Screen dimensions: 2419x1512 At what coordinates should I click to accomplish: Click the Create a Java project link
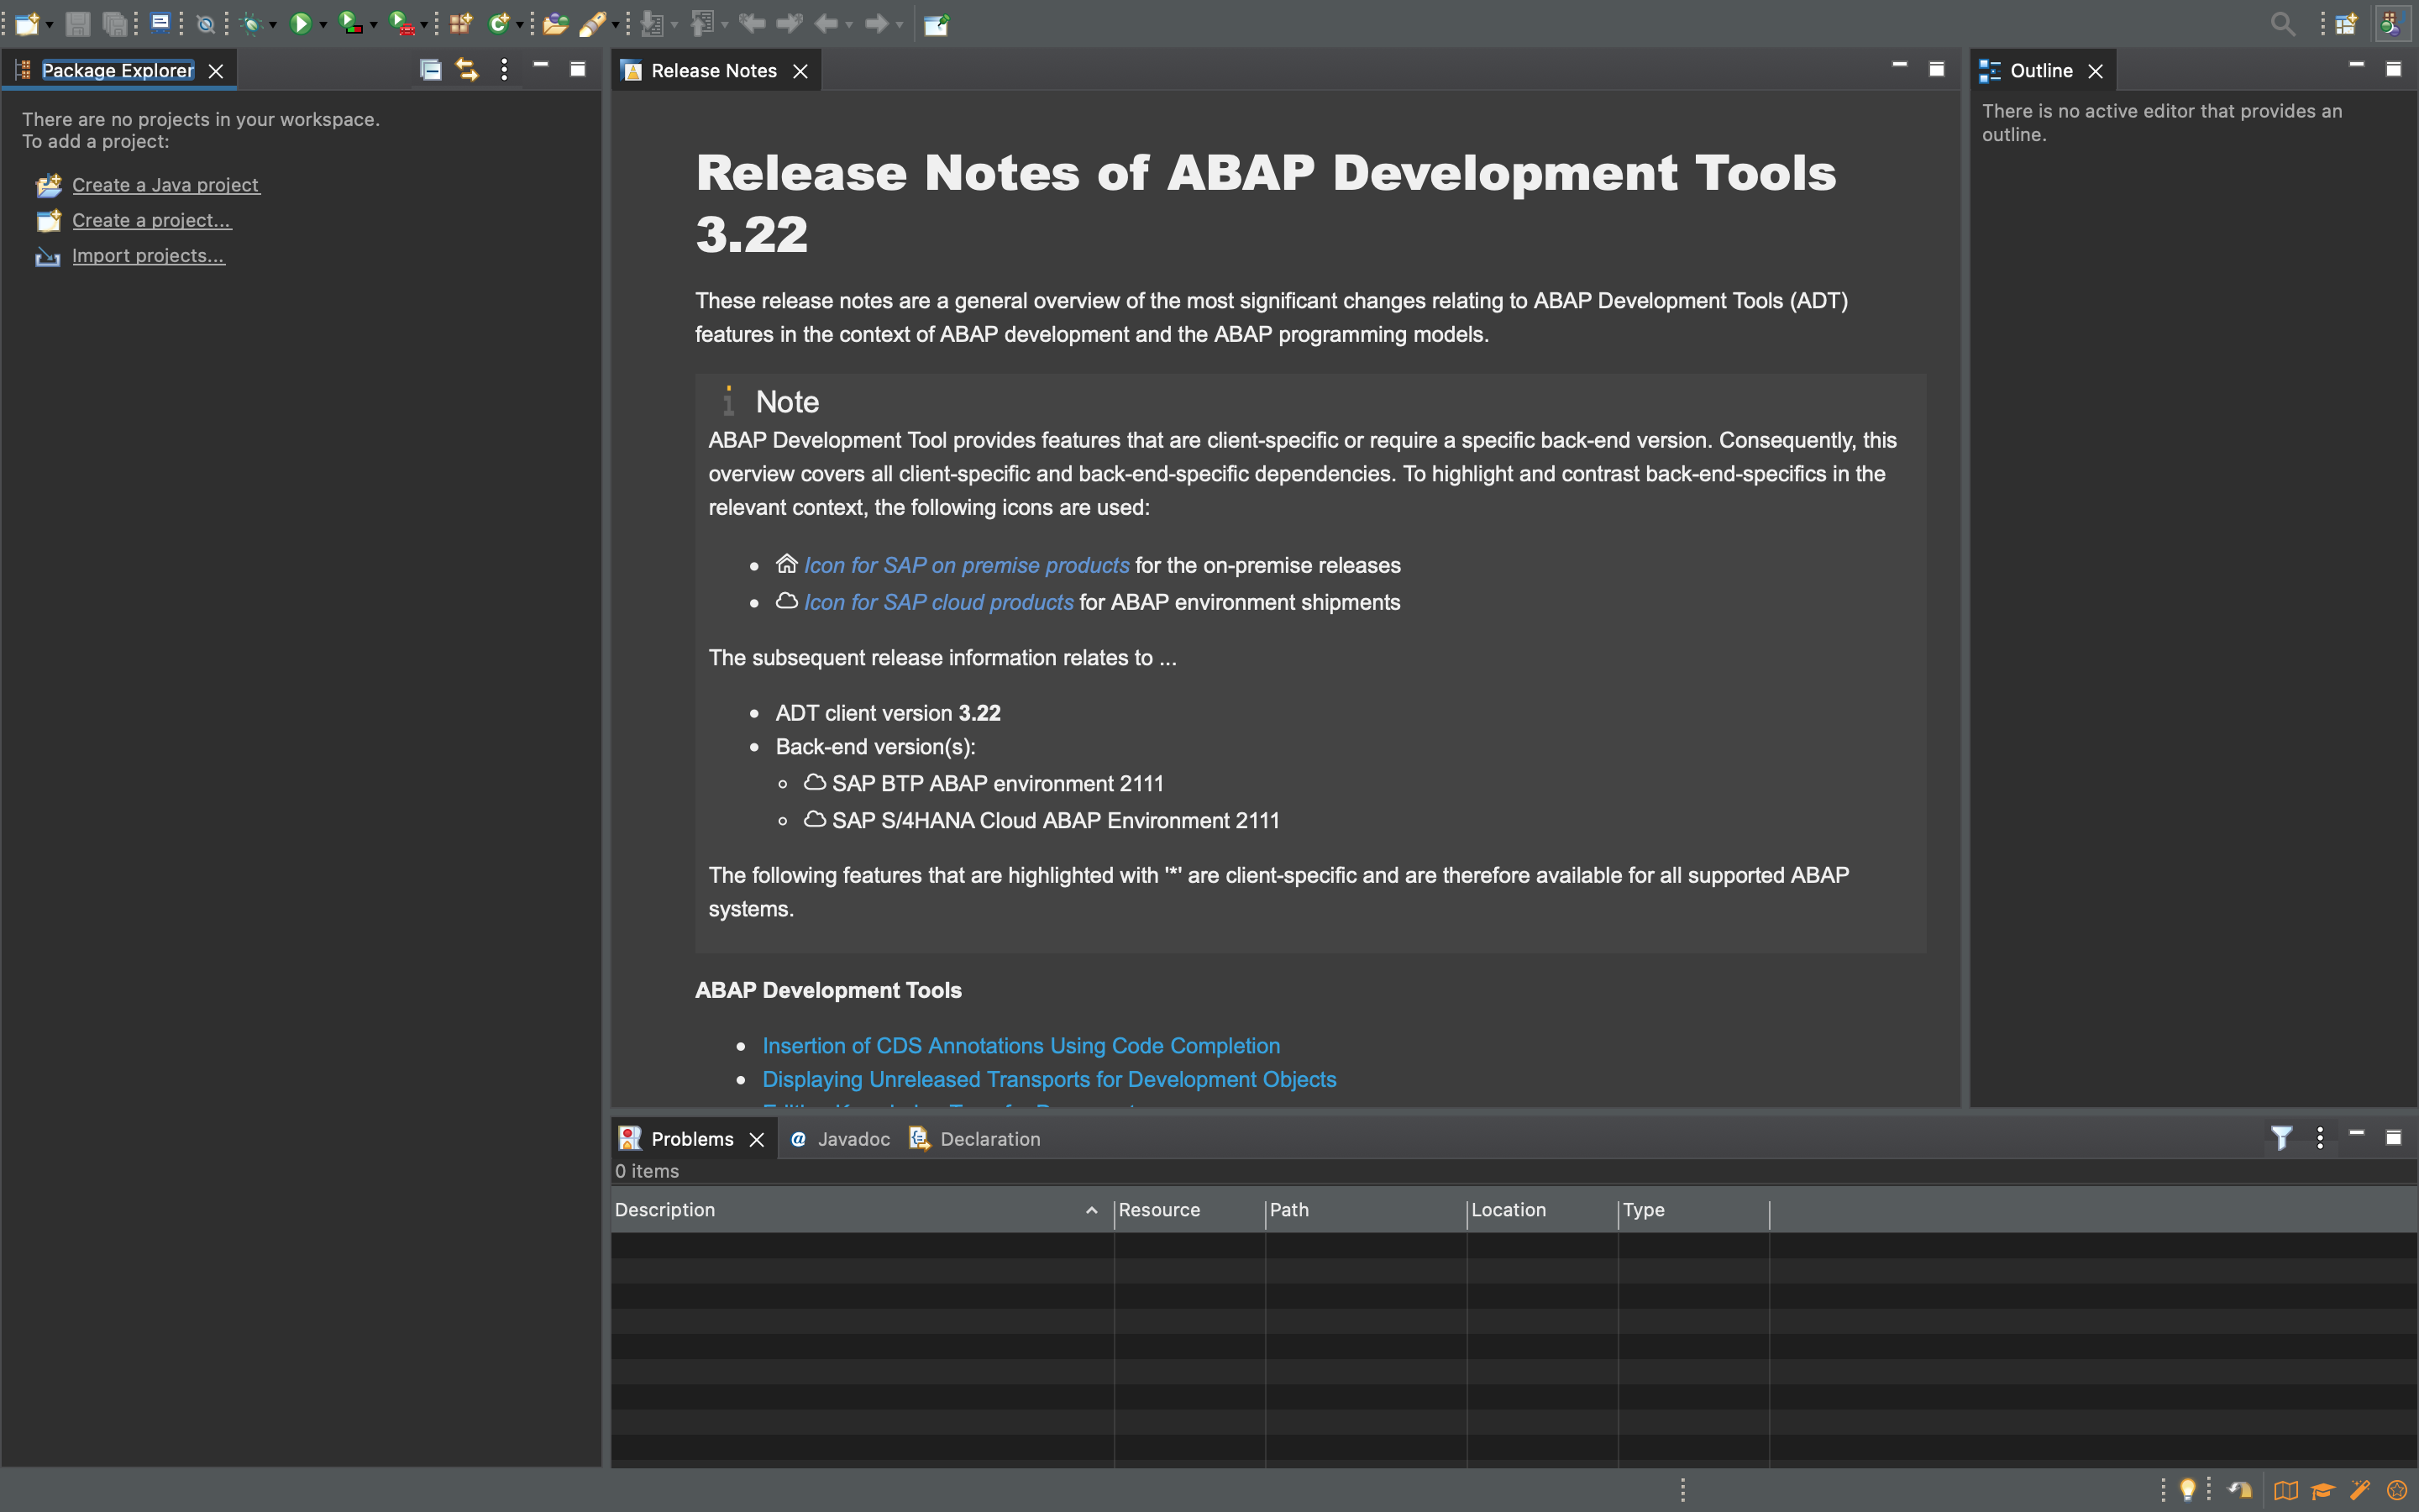tap(166, 185)
